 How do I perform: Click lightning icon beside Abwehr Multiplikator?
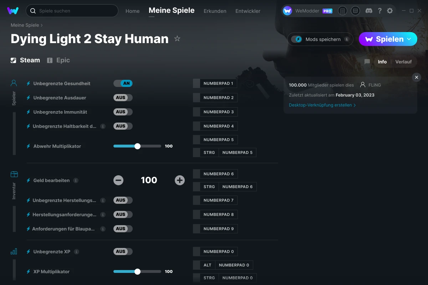pyautogui.click(x=29, y=146)
